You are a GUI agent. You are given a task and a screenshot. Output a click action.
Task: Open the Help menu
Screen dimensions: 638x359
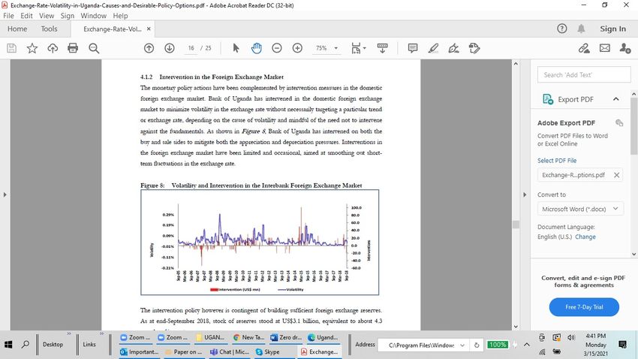(x=120, y=16)
